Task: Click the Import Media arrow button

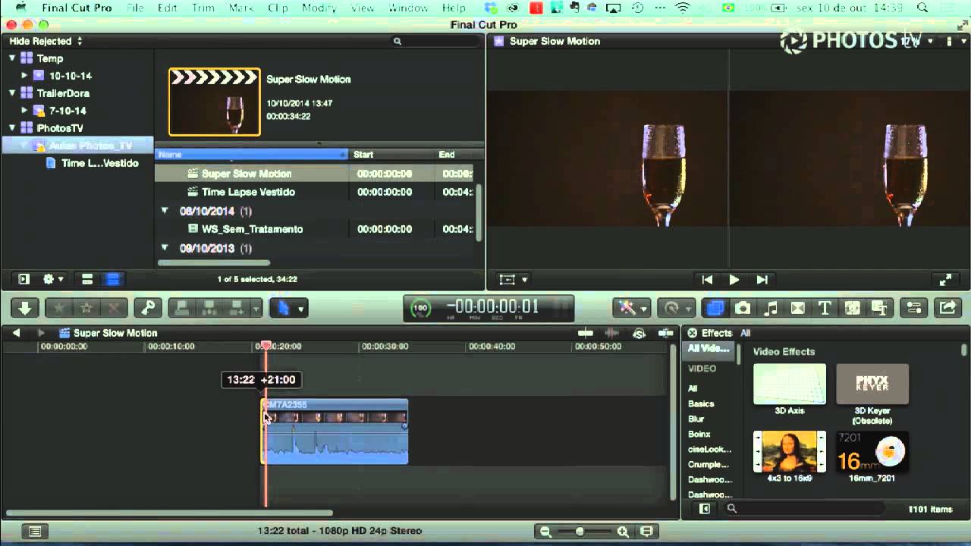Action: tap(25, 308)
